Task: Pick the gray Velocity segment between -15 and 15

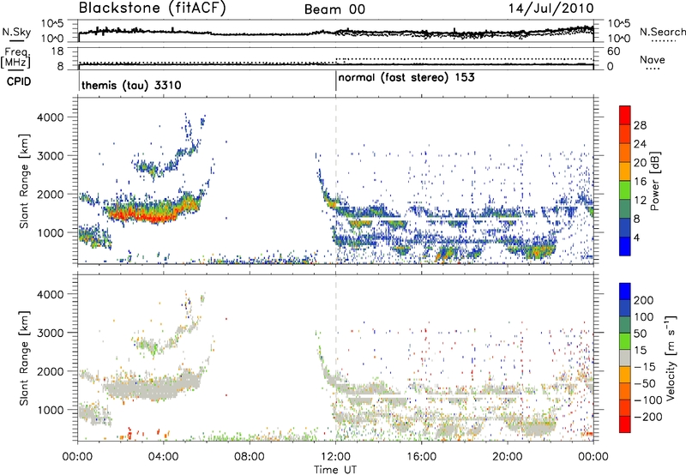Action: point(625,358)
